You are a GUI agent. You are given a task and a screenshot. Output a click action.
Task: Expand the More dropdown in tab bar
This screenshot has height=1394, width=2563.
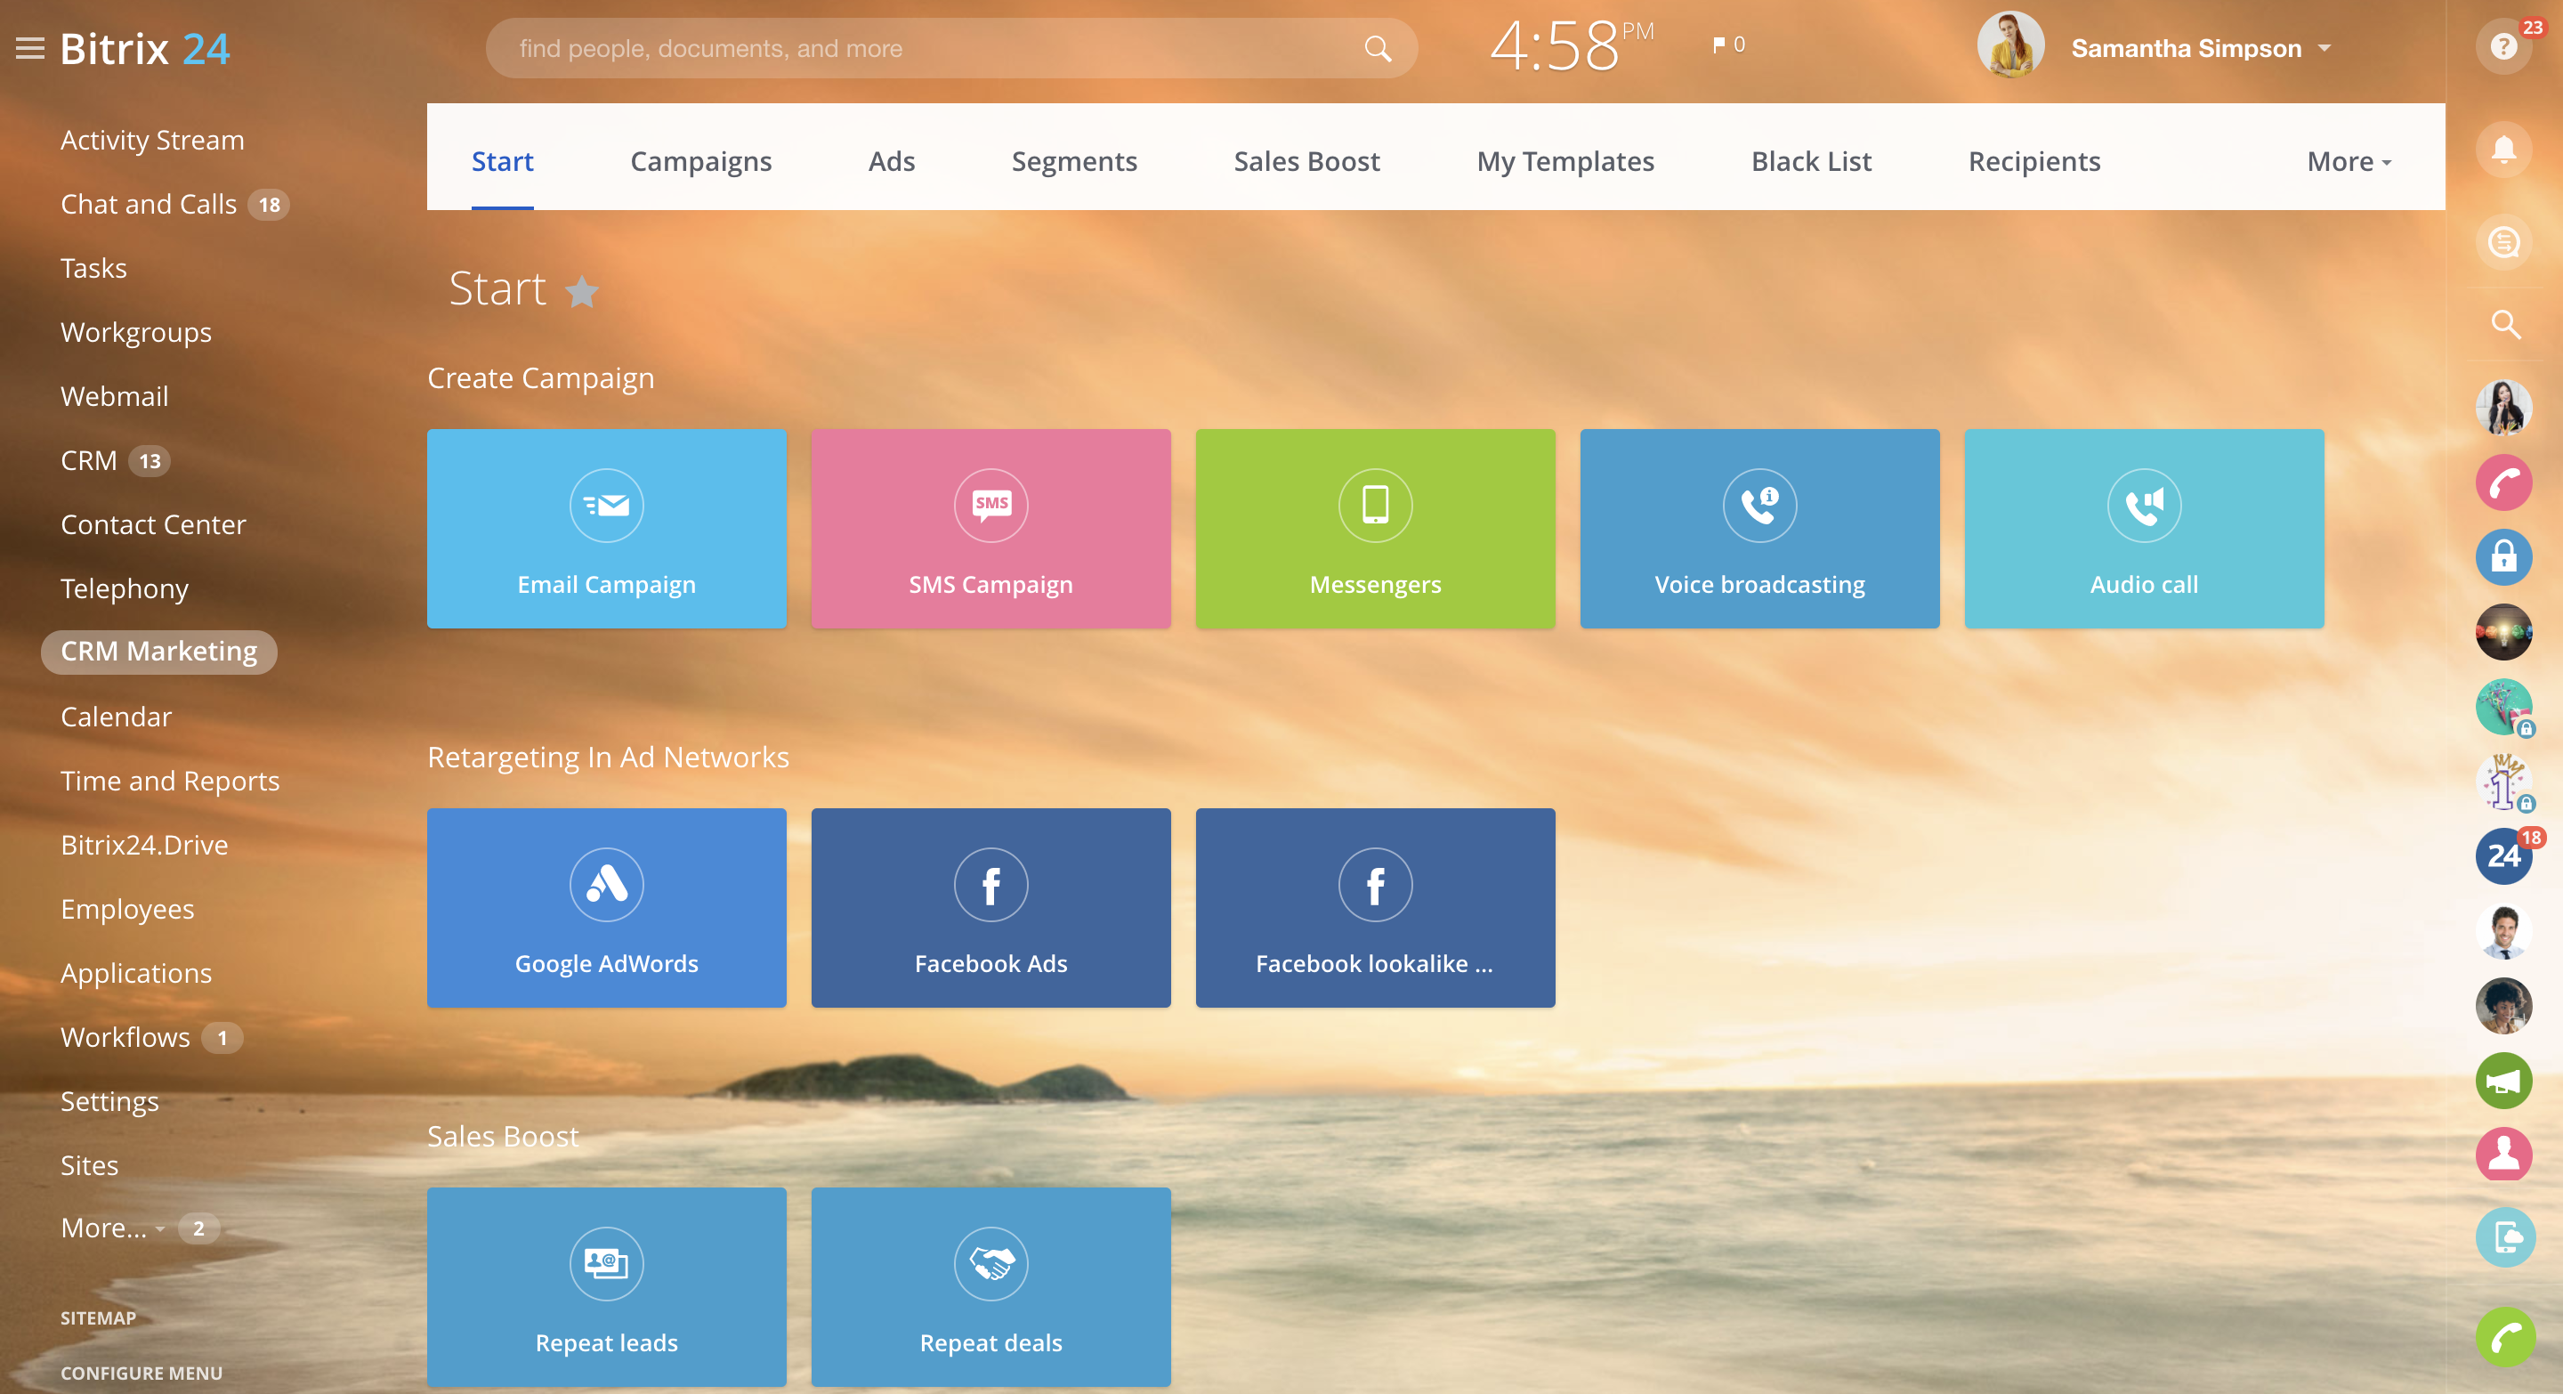(2349, 161)
